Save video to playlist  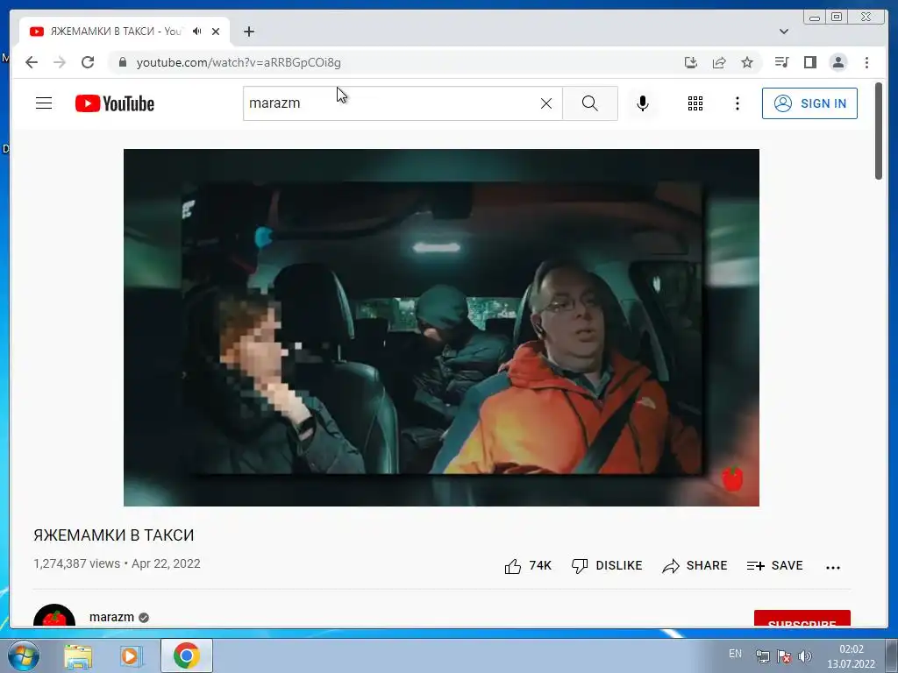[x=775, y=566]
